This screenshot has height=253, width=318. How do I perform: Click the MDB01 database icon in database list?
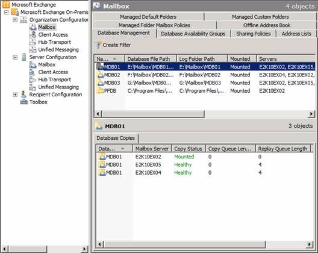[100, 67]
